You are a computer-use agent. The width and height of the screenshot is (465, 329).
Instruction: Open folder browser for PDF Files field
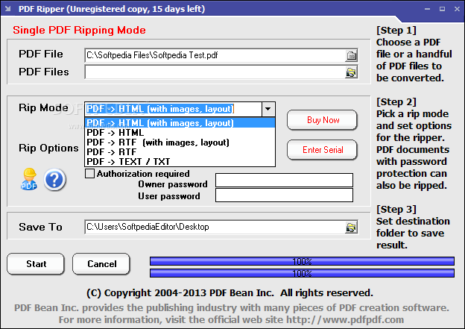(x=352, y=72)
